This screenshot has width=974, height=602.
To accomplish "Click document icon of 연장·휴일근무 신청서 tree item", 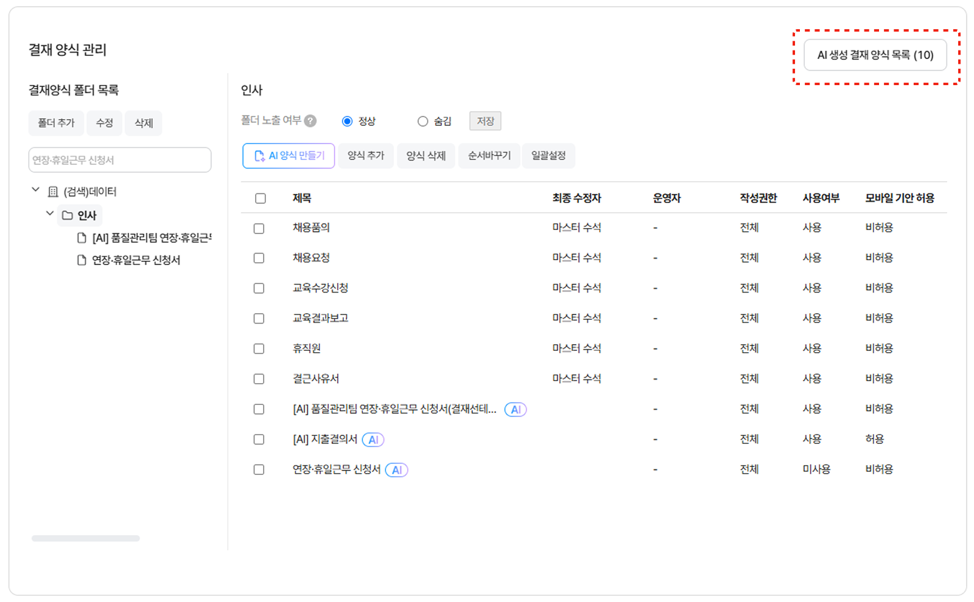I will pos(82,260).
